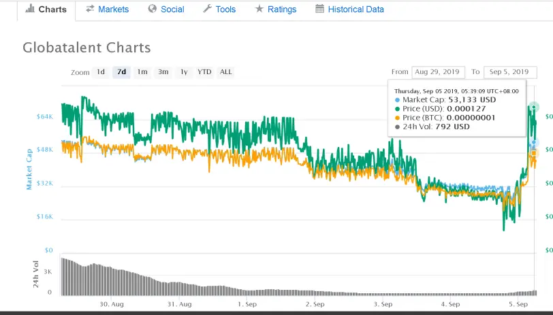Click the 2. Sep date label
Viewport: 553px width, 315px height.
[315, 304]
